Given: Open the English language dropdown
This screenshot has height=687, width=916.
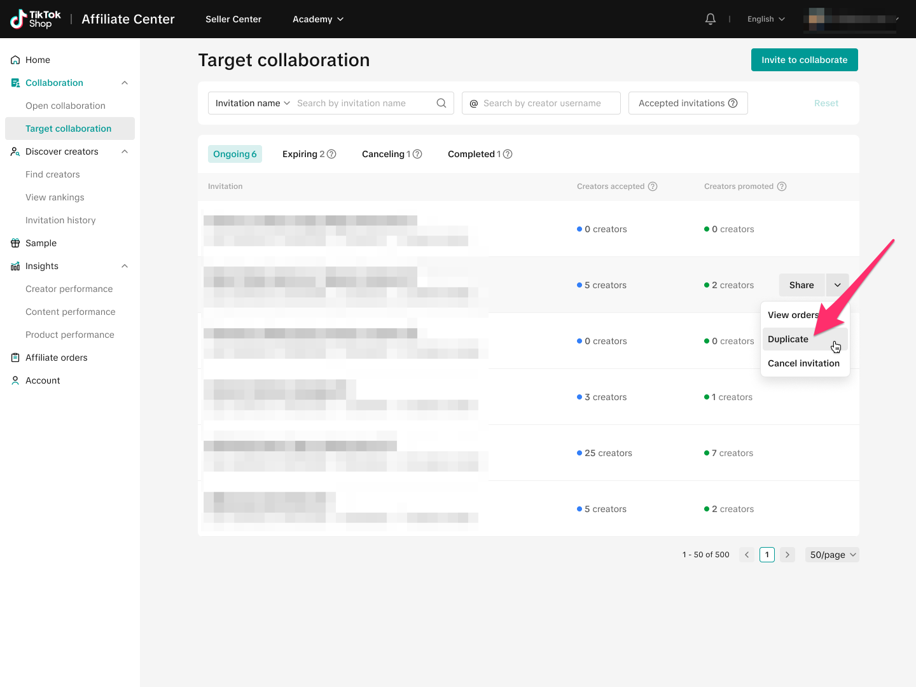Looking at the screenshot, I should point(766,19).
